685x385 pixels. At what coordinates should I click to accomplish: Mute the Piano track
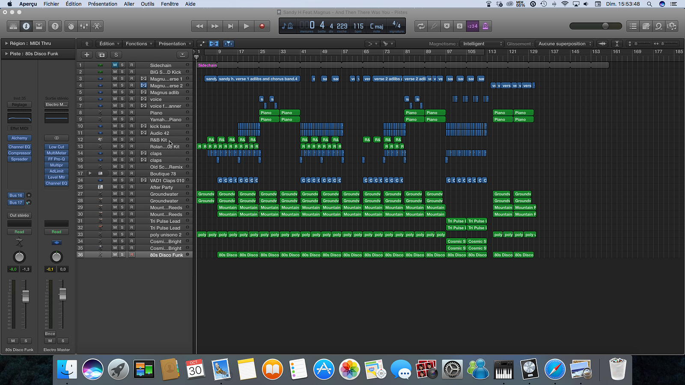(x=115, y=113)
